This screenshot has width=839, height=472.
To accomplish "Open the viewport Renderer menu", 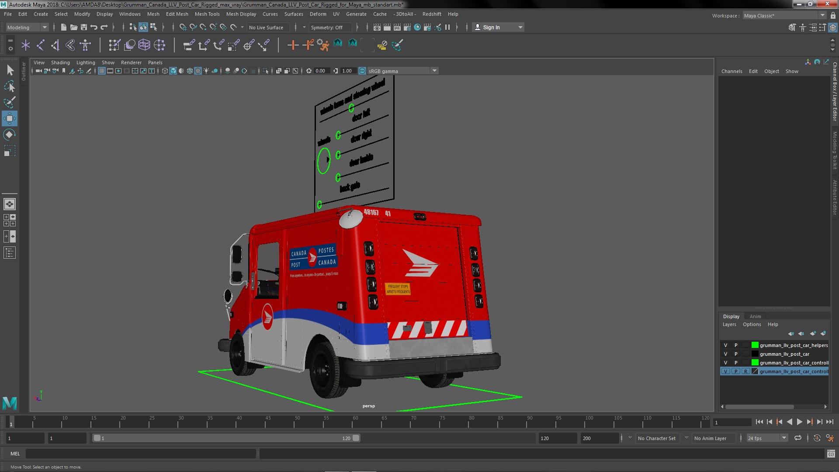I will coord(131,62).
